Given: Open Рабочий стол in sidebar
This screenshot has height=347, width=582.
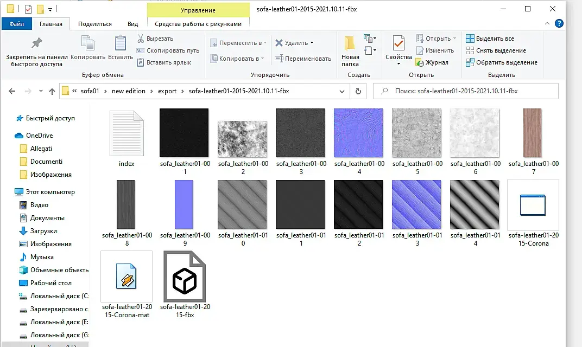Looking at the screenshot, I should pos(45,283).
